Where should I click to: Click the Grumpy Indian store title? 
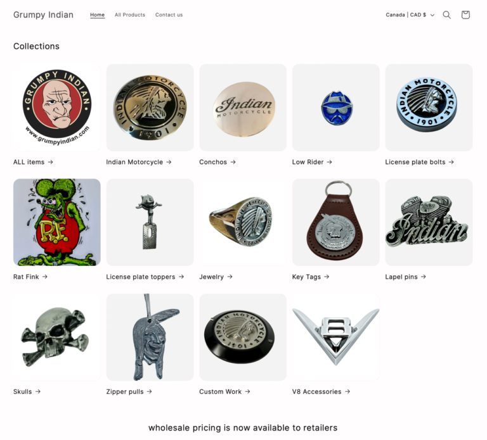point(44,15)
